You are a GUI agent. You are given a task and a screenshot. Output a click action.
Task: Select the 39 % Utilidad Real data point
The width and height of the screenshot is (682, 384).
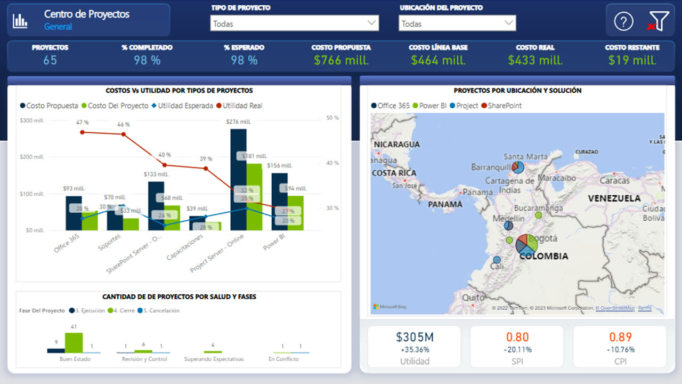(206, 169)
